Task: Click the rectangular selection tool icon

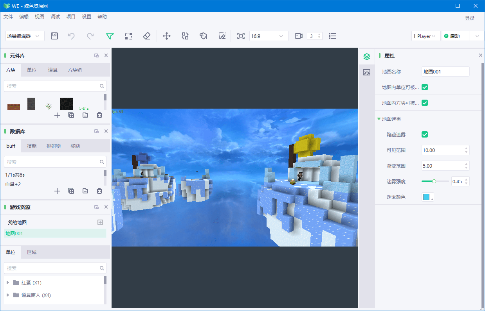Action: [x=128, y=36]
